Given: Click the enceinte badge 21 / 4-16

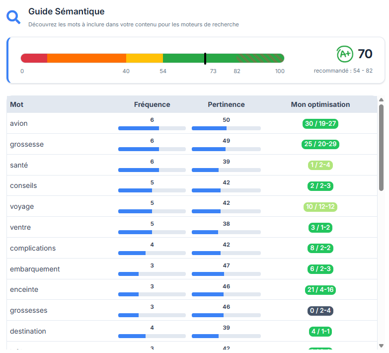Looking at the screenshot, I should [320, 290].
